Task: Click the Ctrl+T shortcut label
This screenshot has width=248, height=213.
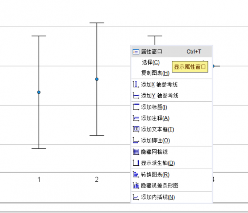Action: [194, 52]
